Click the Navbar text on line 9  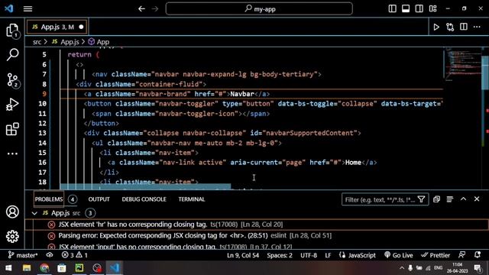[242, 94]
